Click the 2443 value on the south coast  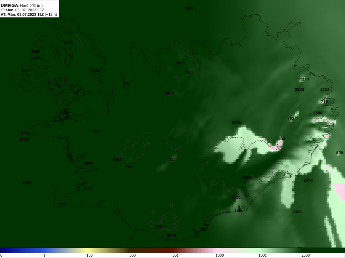pyautogui.click(x=171, y=235)
